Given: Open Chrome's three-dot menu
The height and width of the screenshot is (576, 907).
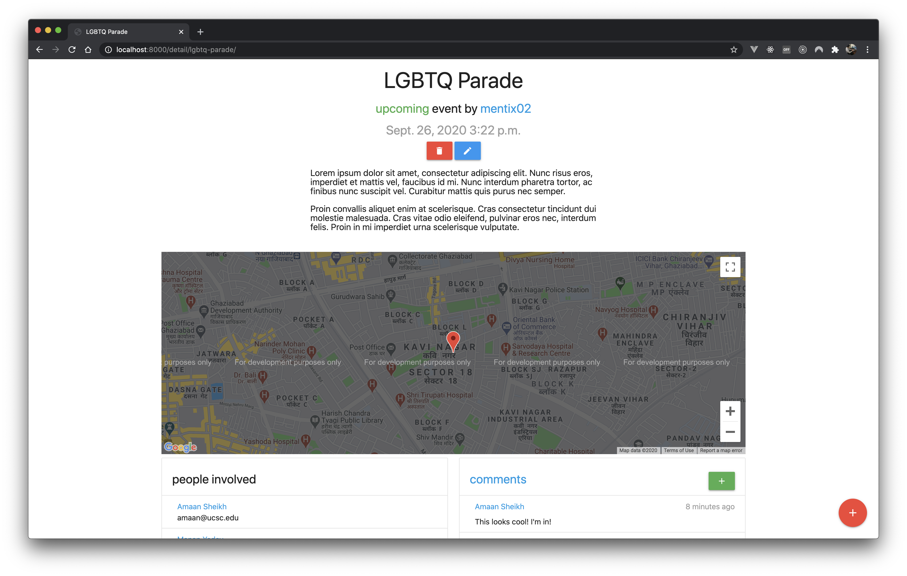Looking at the screenshot, I should (867, 50).
